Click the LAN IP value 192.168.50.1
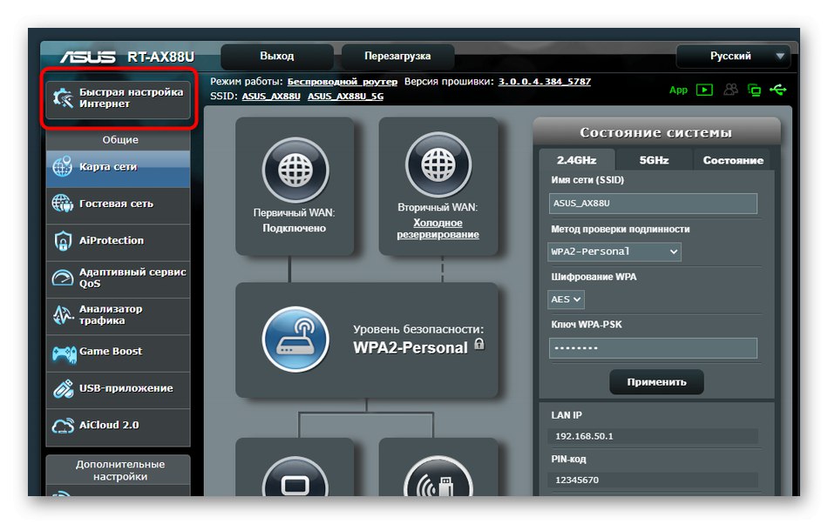The height and width of the screenshot is (524, 828). click(584, 436)
